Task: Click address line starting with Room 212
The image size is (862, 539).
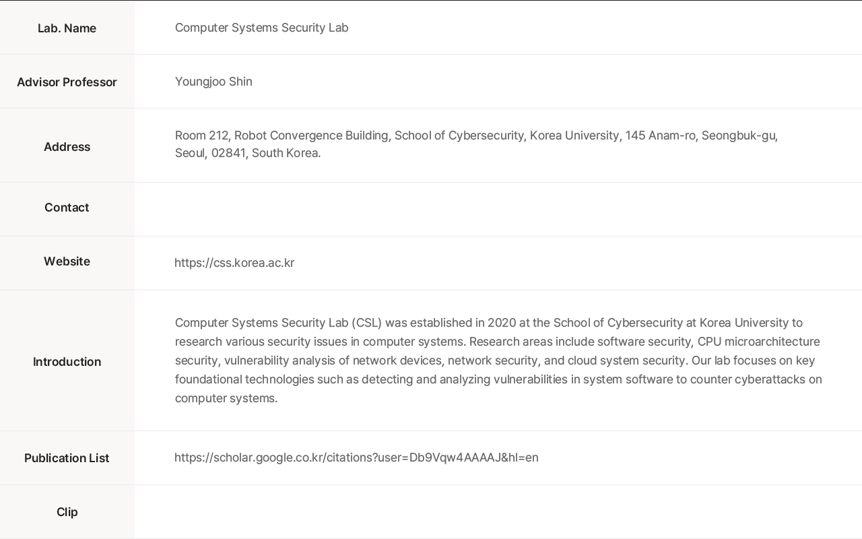Action: coord(475,135)
